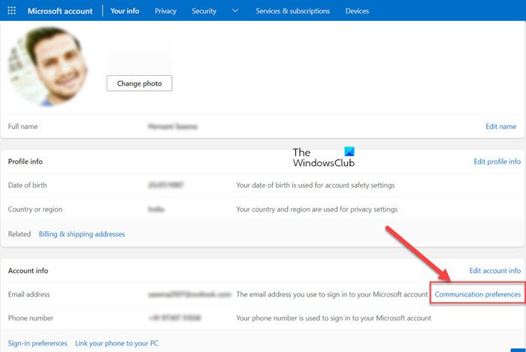Select the Country or region label

(35, 209)
